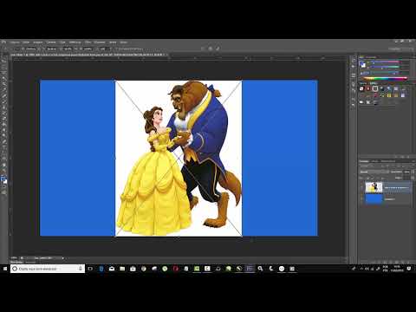Screen dimensions: 416x312
Task: Expand the status bar document info arrow
Action: (x=62, y=257)
